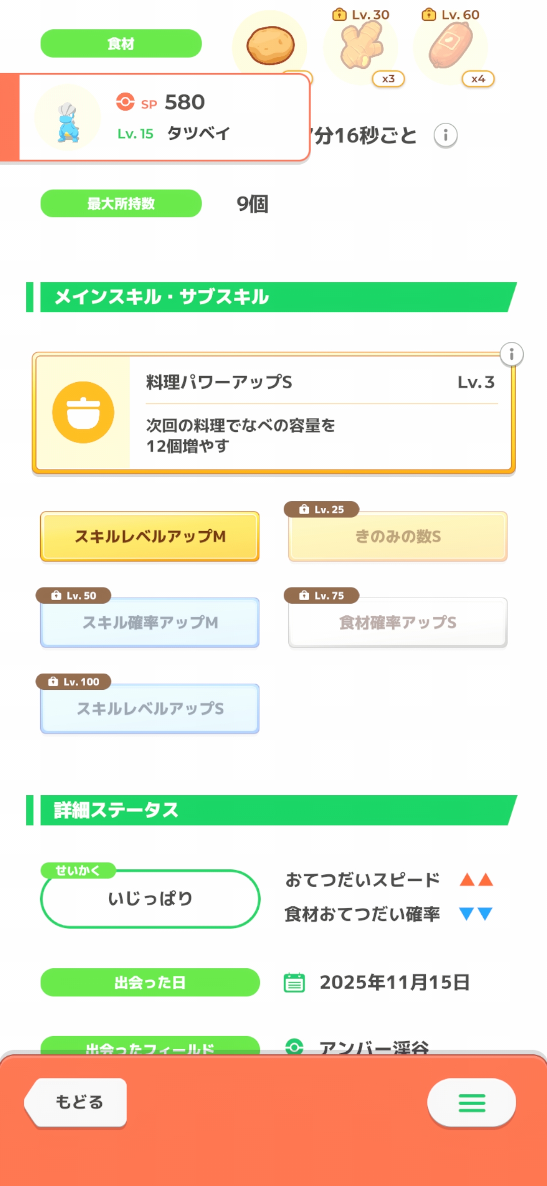Open the hamburger menu button
Image resolution: width=547 pixels, height=1186 pixels.
click(472, 1102)
